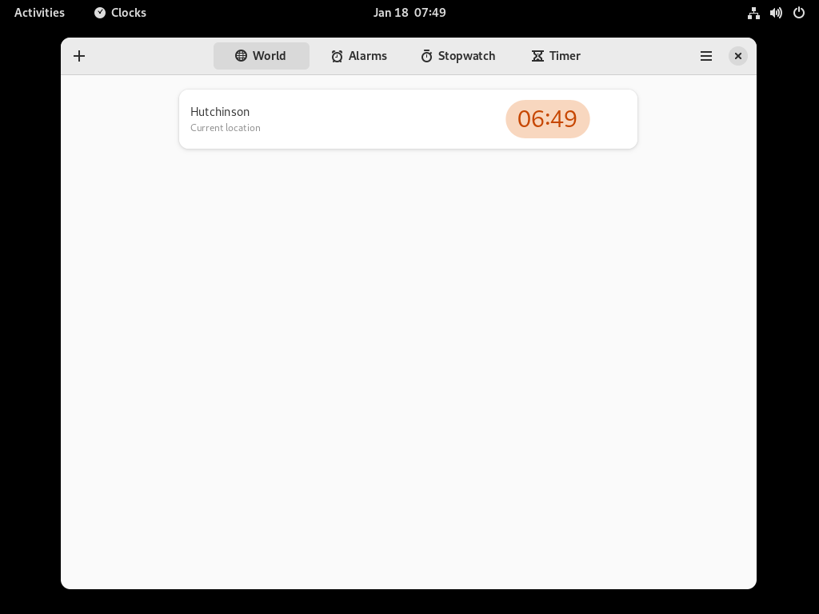
Task: Click the 06:49 time badge
Action: (547, 119)
